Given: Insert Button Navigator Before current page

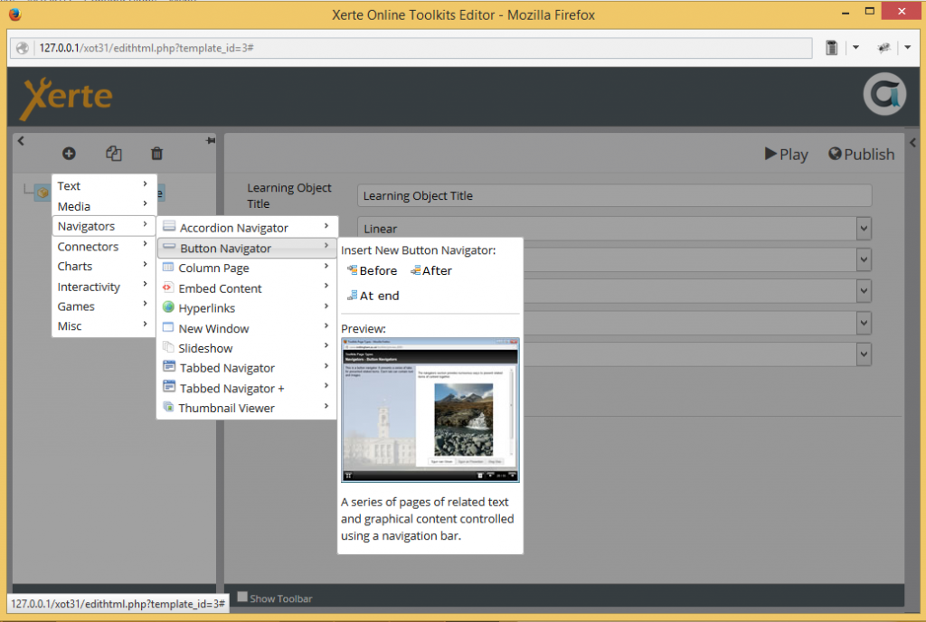Looking at the screenshot, I should click(372, 270).
